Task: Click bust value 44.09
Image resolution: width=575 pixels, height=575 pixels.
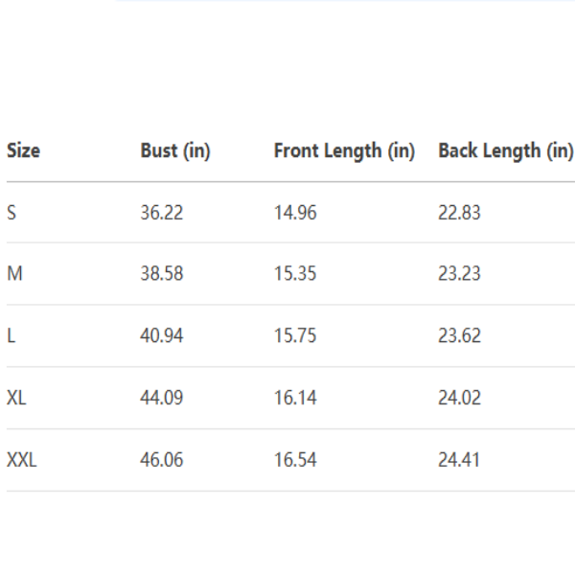Action: (161, 398)
